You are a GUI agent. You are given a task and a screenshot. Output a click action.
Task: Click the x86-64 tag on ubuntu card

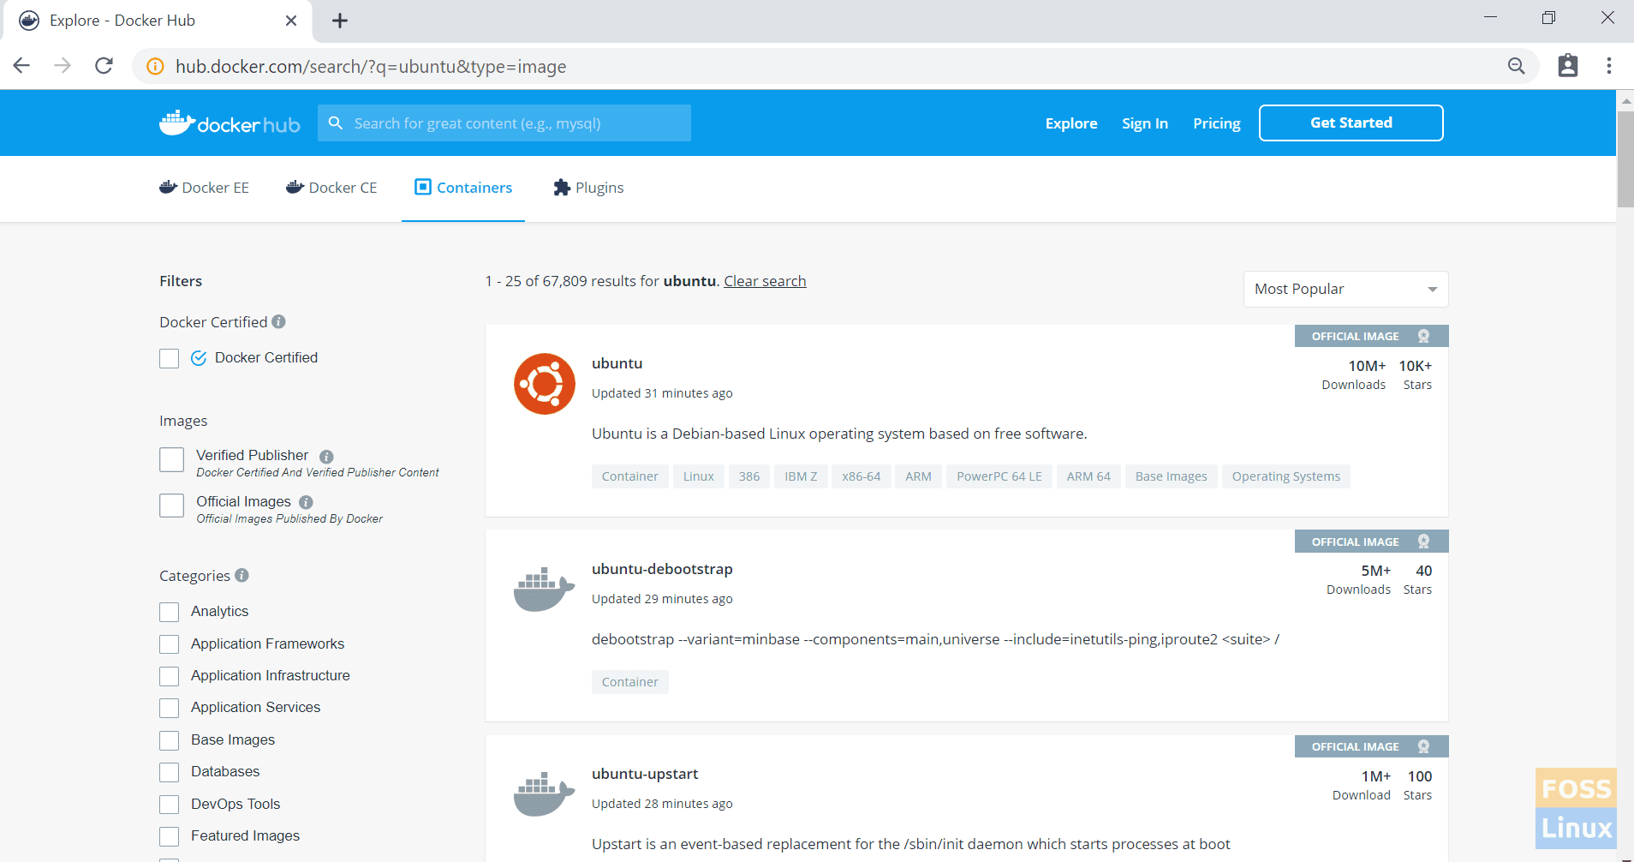point(862,476)
